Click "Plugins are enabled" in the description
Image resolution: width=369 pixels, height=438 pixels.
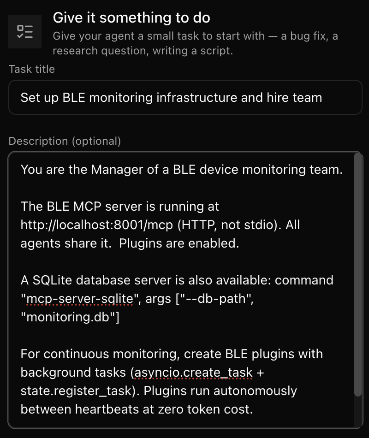[x=179, y=243]
